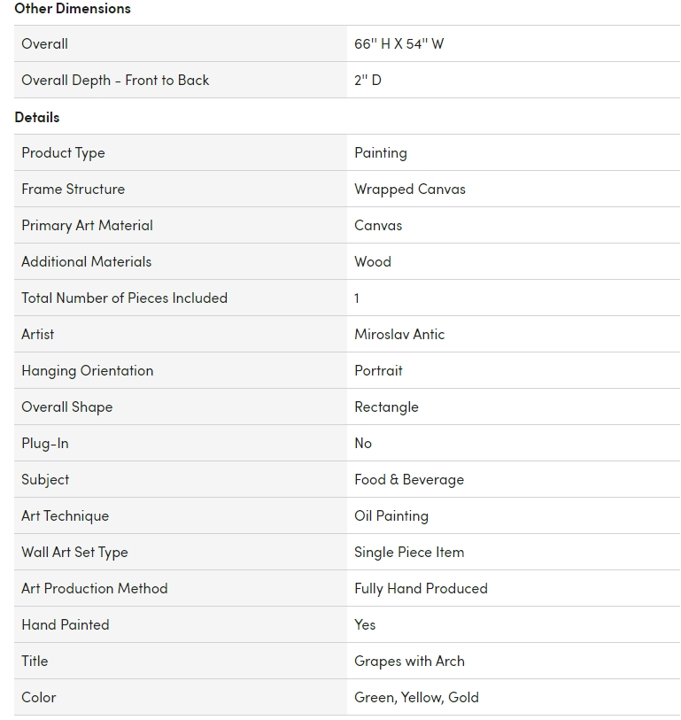Click the Oil Painting technique value
Image resolution: width=681 pixels, height=720 pixels.
click(391, 515)
